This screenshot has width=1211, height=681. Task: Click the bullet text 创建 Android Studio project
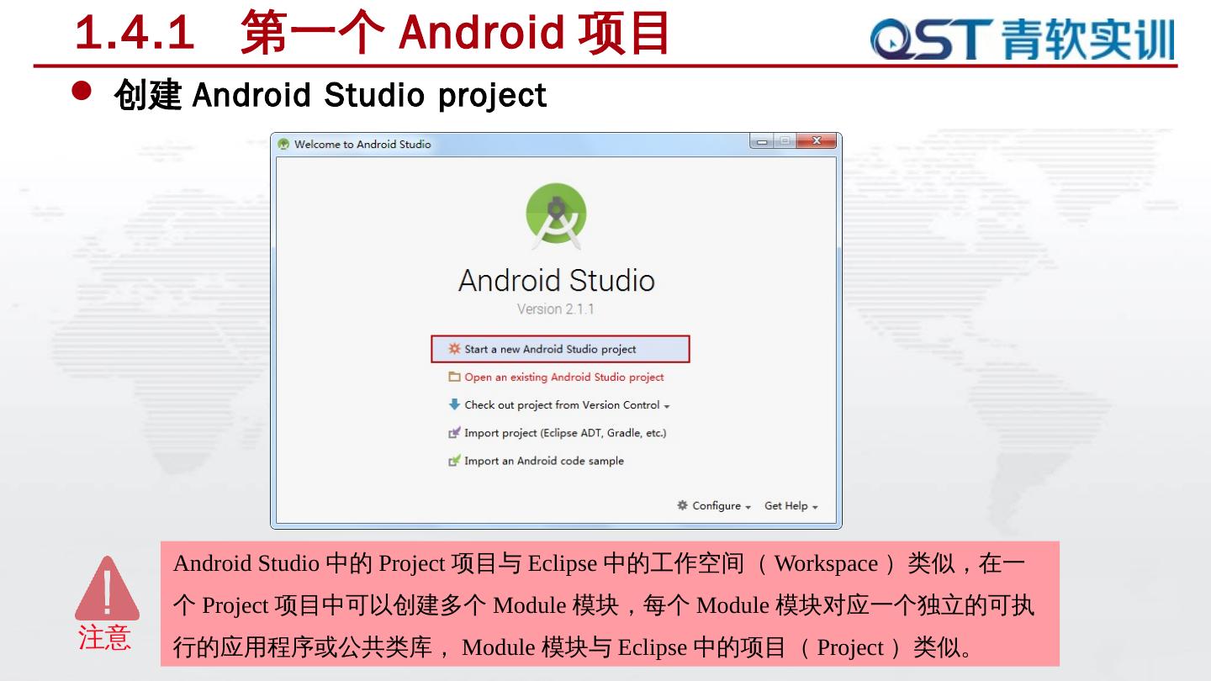[330, 95]
